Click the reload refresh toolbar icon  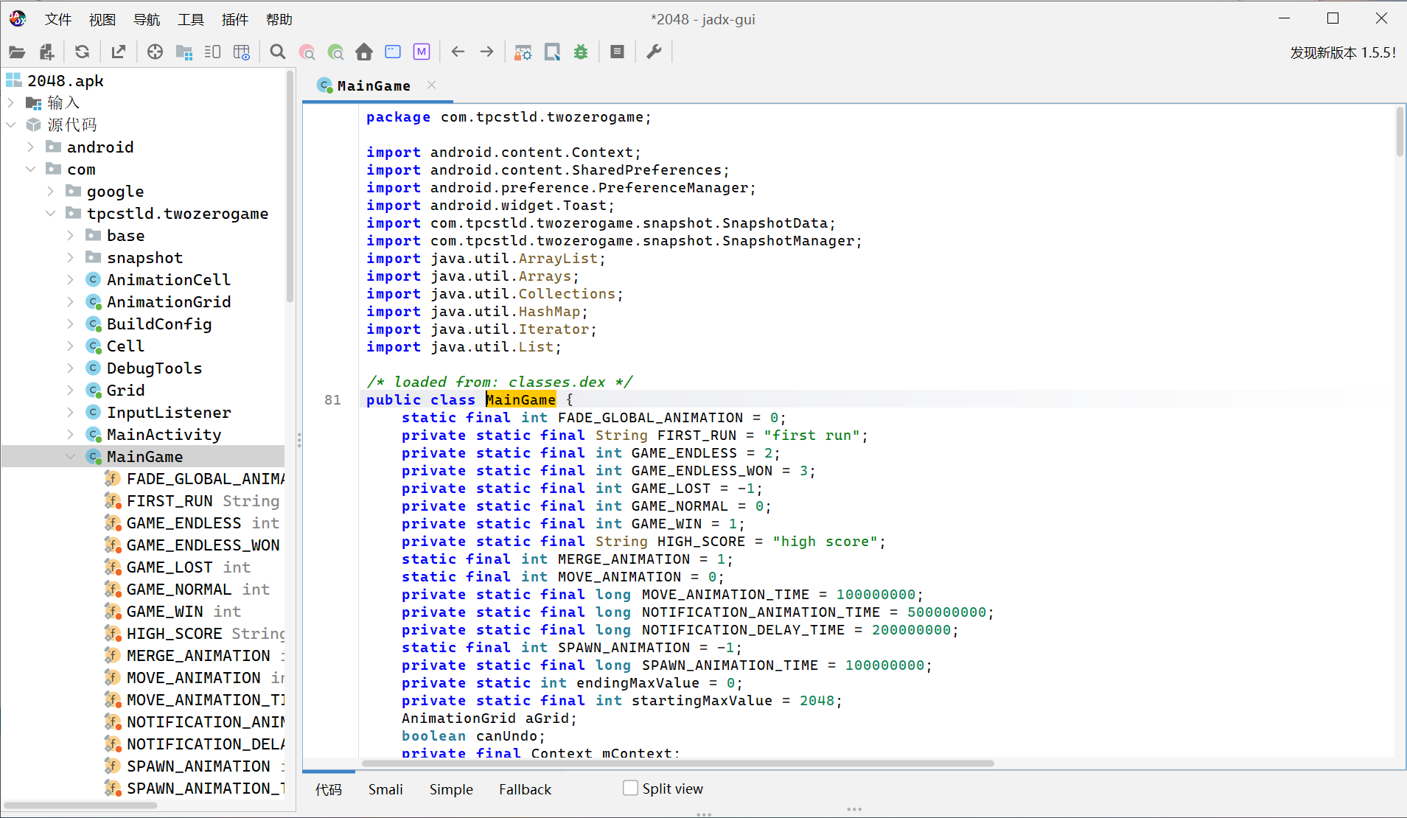point(82,52)
